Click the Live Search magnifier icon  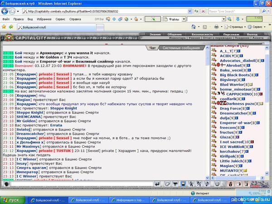tap(264, 11)
